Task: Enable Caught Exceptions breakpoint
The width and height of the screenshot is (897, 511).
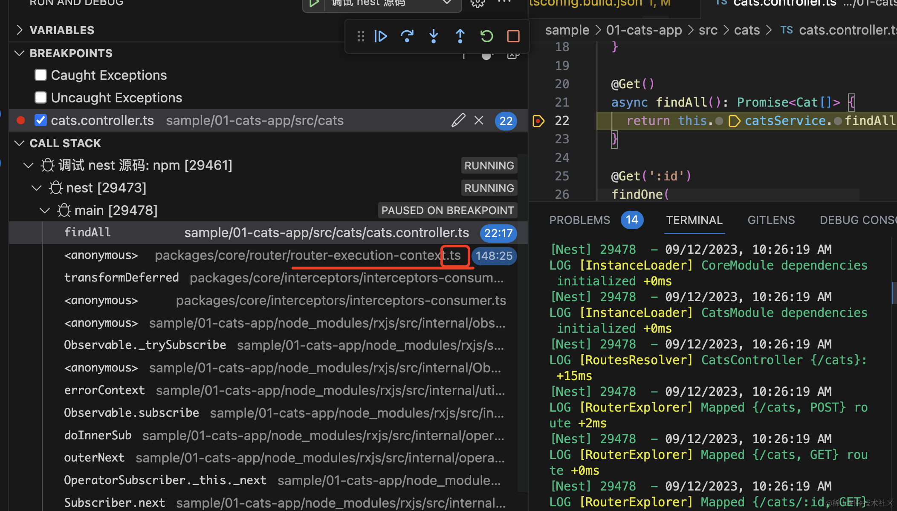Action: click(41, 75)
